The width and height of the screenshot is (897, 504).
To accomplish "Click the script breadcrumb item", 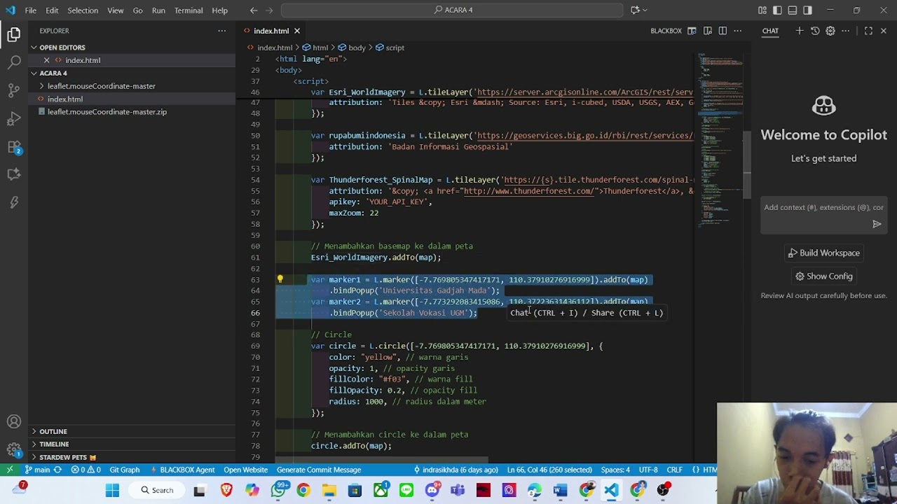I will 390,48.
